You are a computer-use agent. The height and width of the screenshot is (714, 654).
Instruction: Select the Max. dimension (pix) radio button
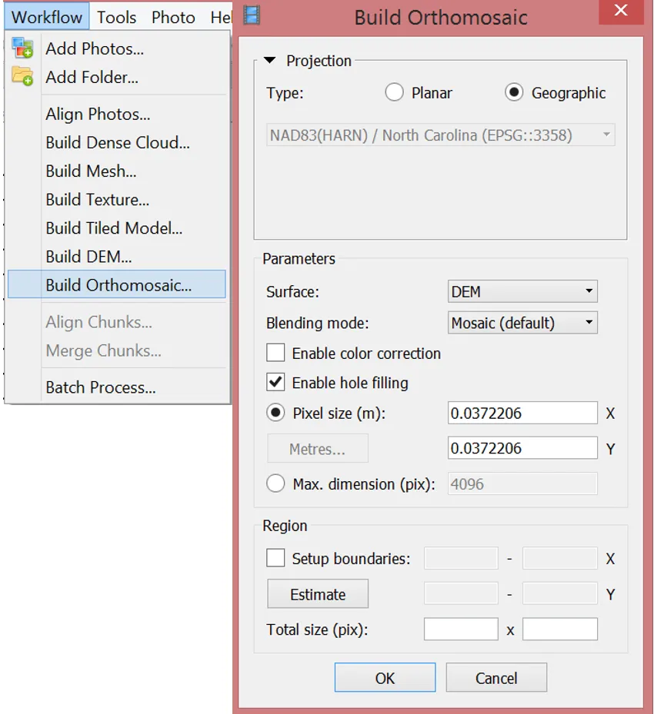[x=275, y=483]
